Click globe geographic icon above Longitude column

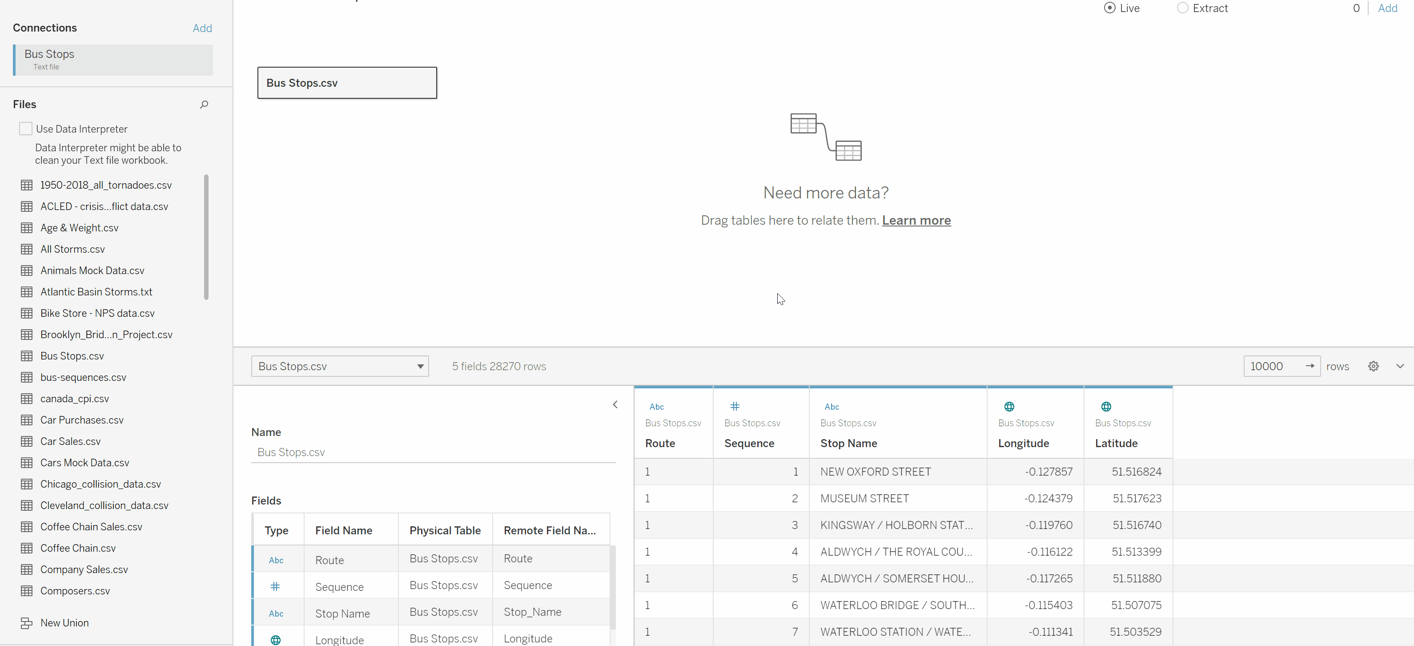1009,407
